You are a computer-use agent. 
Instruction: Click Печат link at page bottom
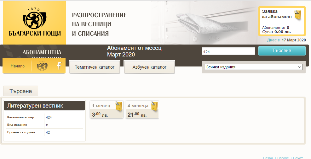coord(298,158)
